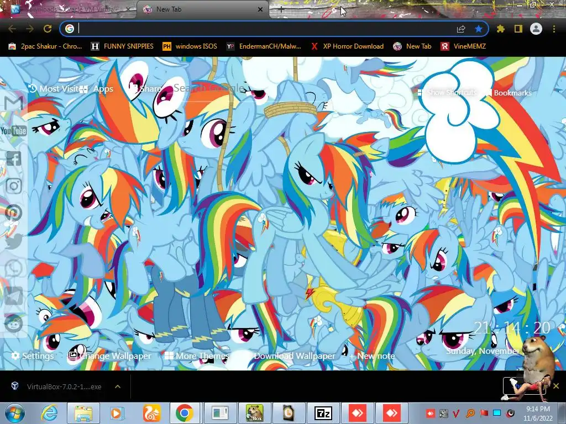Reload the current page
Viewport: 566px width, 424px height.
pyautogui.click(x=48, y=29)
